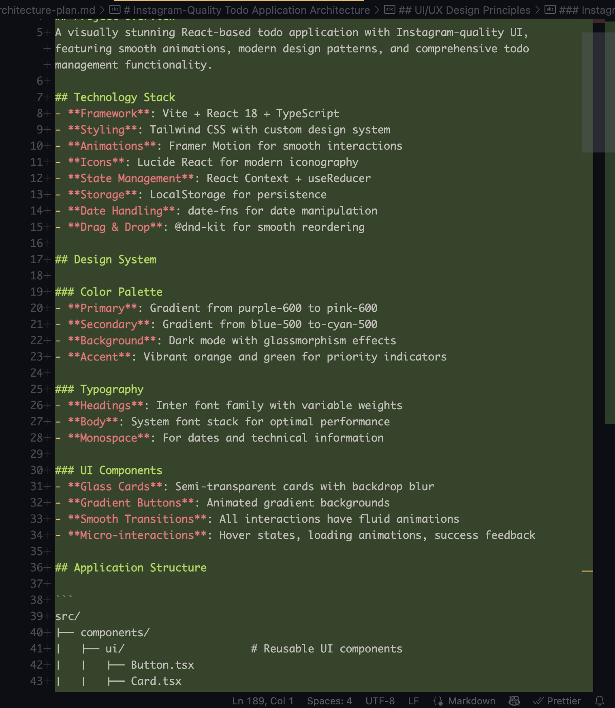This screenshot has width=615, height=708.
Task: Select the architecture-plan.md breadcrumb item
Action: [48, 10]
